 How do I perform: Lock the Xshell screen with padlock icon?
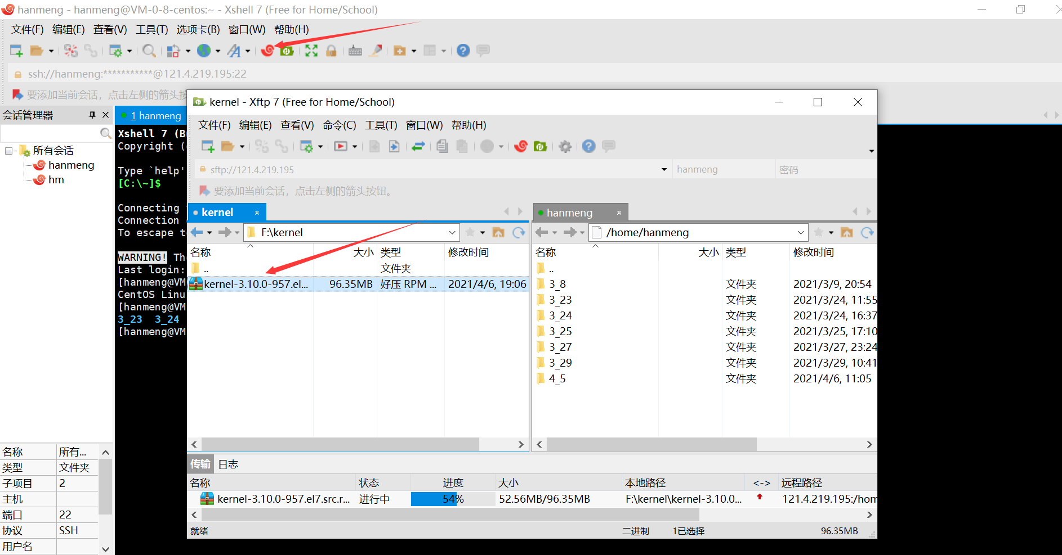tap(331, 51)
